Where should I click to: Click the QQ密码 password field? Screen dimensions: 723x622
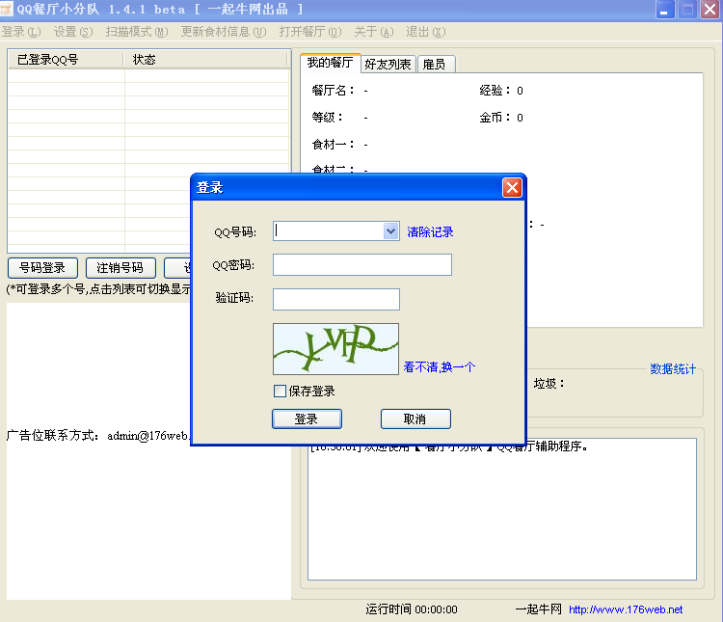(361, 265)
